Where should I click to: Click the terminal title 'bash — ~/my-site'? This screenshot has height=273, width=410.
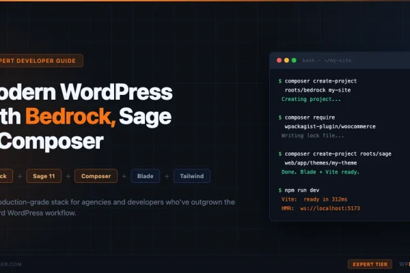(327, 60)
